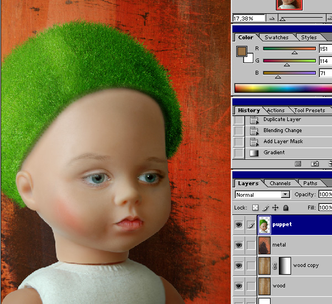
Task: Open the Styles tab
Action: click(309, 38)
